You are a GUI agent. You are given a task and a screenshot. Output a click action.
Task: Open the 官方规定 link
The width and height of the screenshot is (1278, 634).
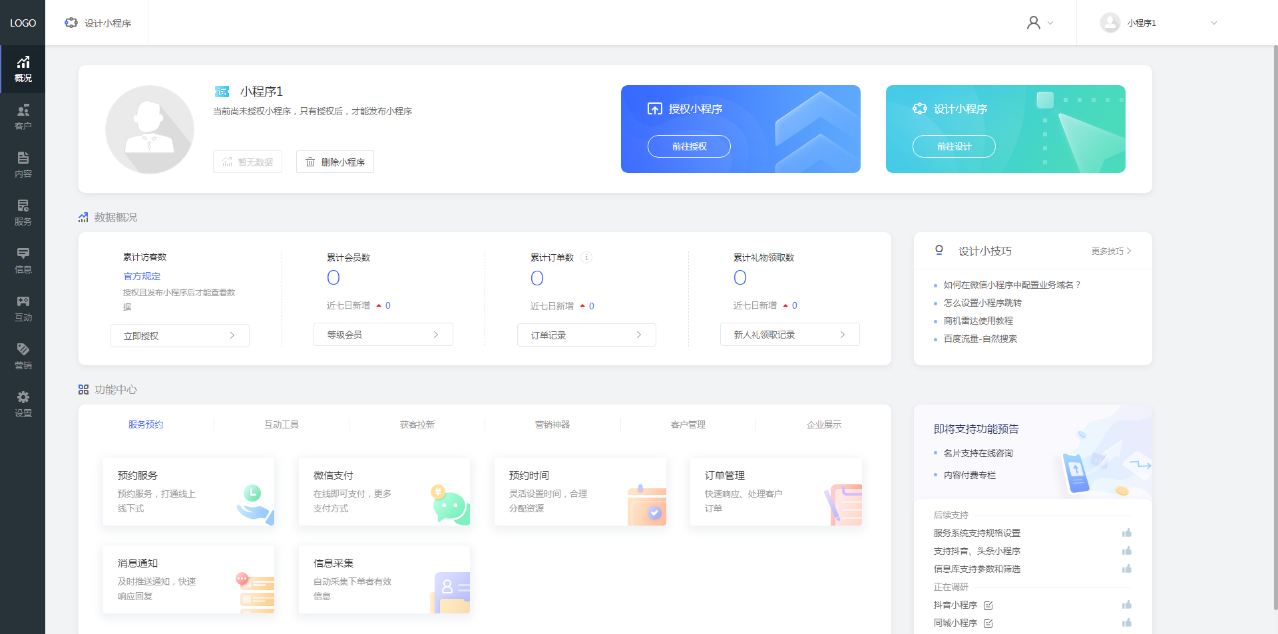[x=142, y=276]
